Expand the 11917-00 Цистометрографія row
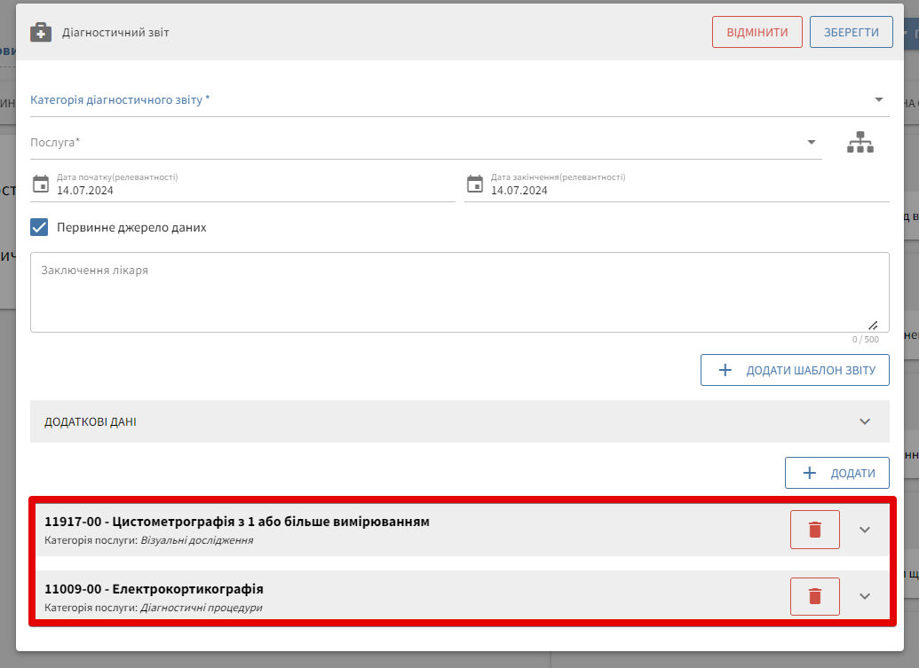Screen dimensions: 919x668 pos(865,530)
